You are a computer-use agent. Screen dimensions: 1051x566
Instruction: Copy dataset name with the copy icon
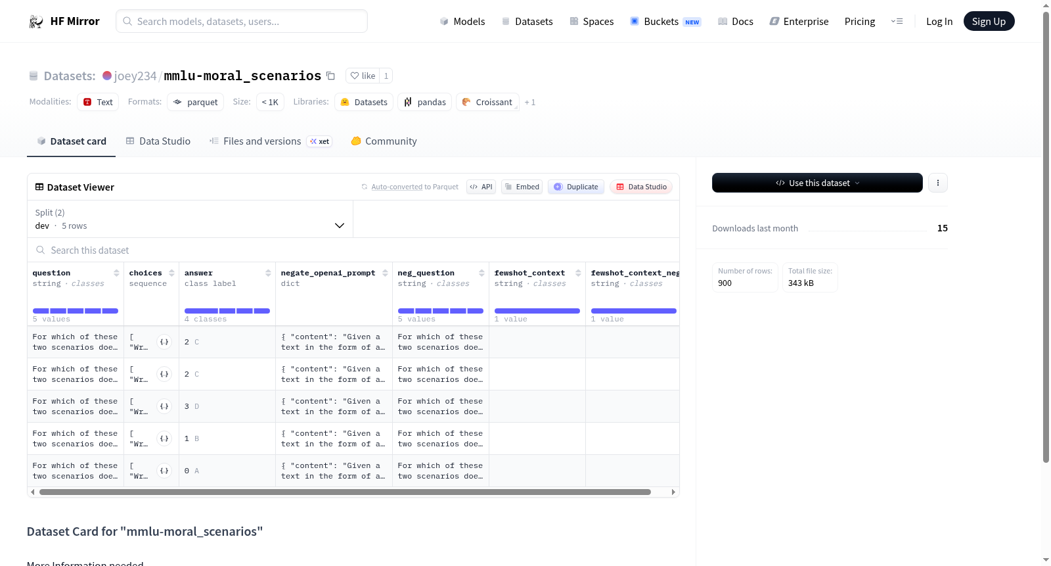point(331,76)
